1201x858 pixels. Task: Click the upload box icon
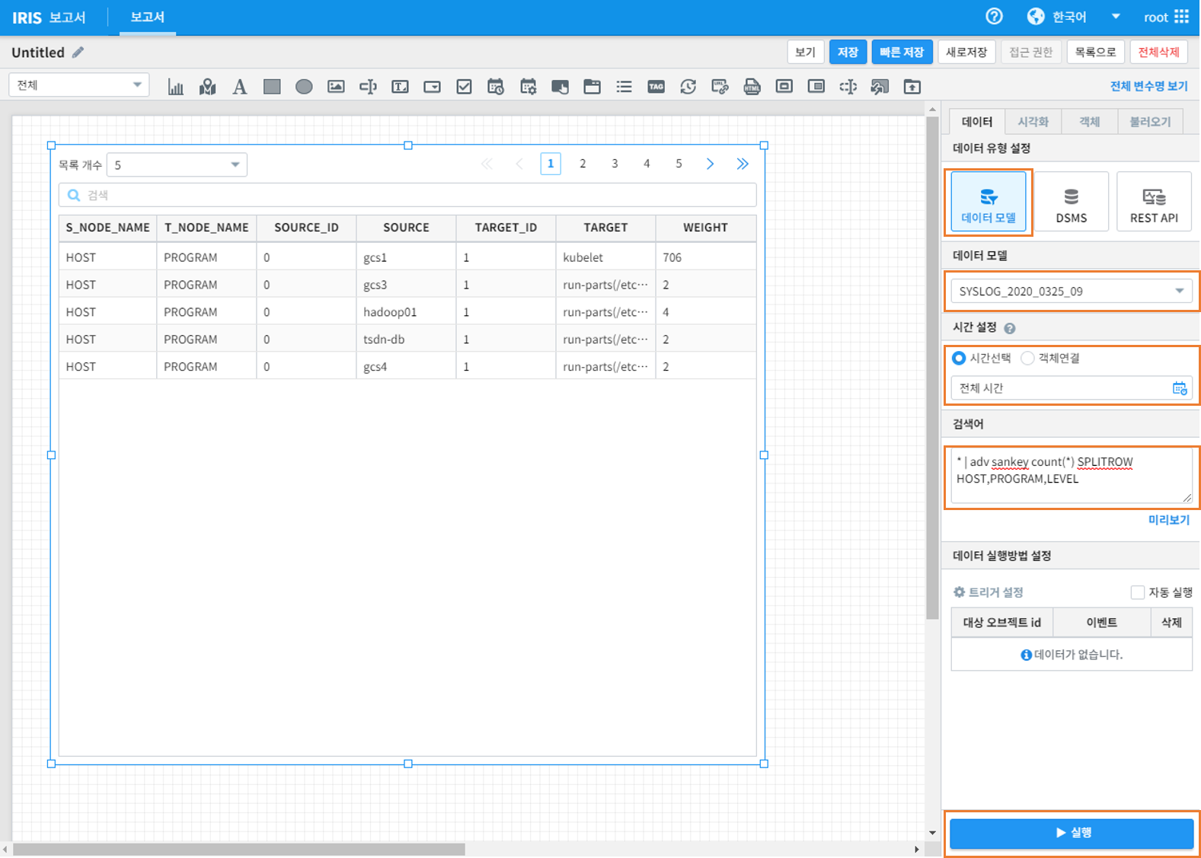click(912, 87)
